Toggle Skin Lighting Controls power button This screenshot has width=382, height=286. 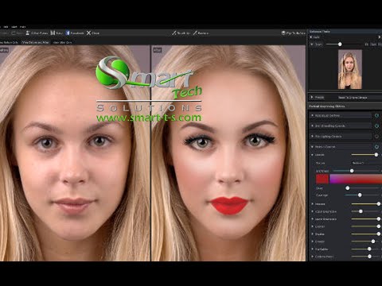(376, 136)
